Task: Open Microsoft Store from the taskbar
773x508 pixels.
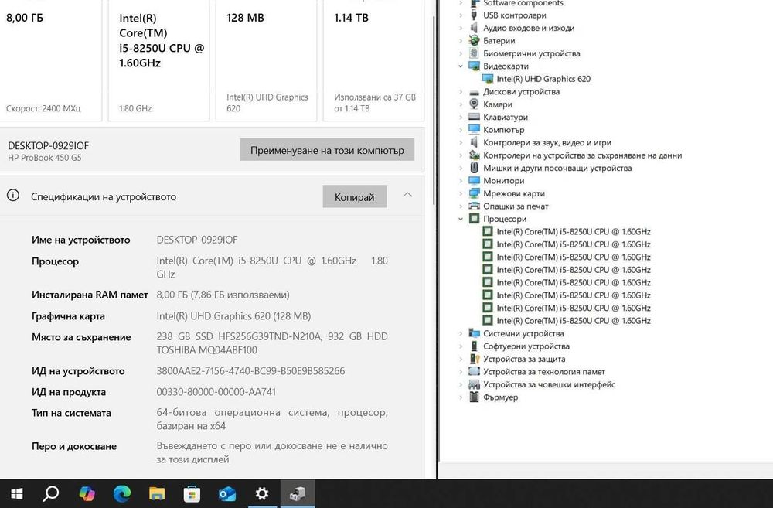Action: pos(192,493)
